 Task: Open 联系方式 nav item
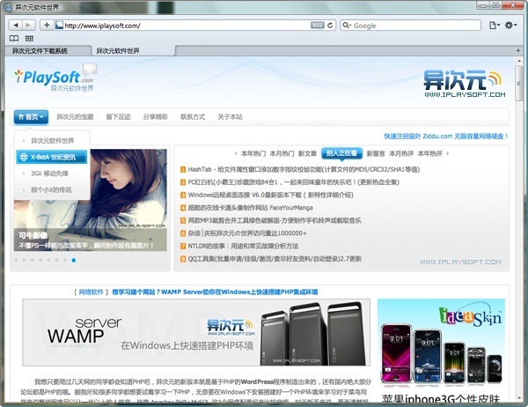pyautogui.click(x=193, y=117)
